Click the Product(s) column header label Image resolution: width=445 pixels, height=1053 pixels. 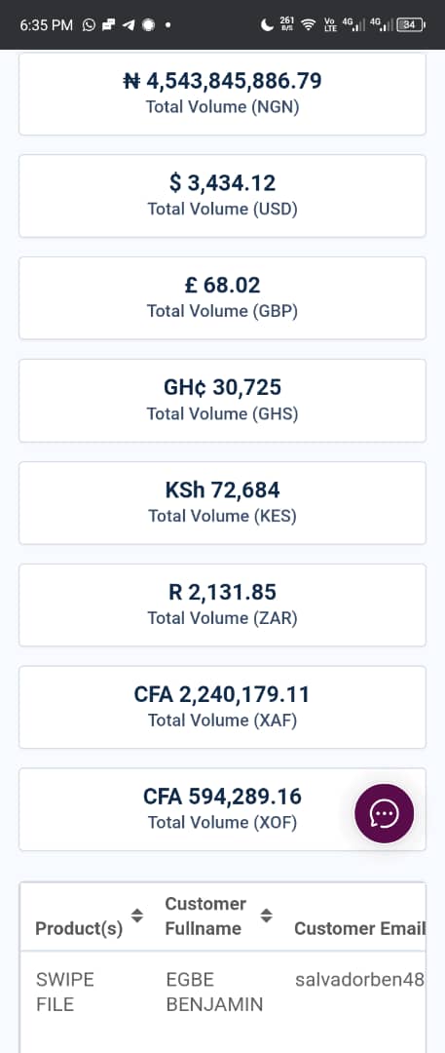pos(79,928)
